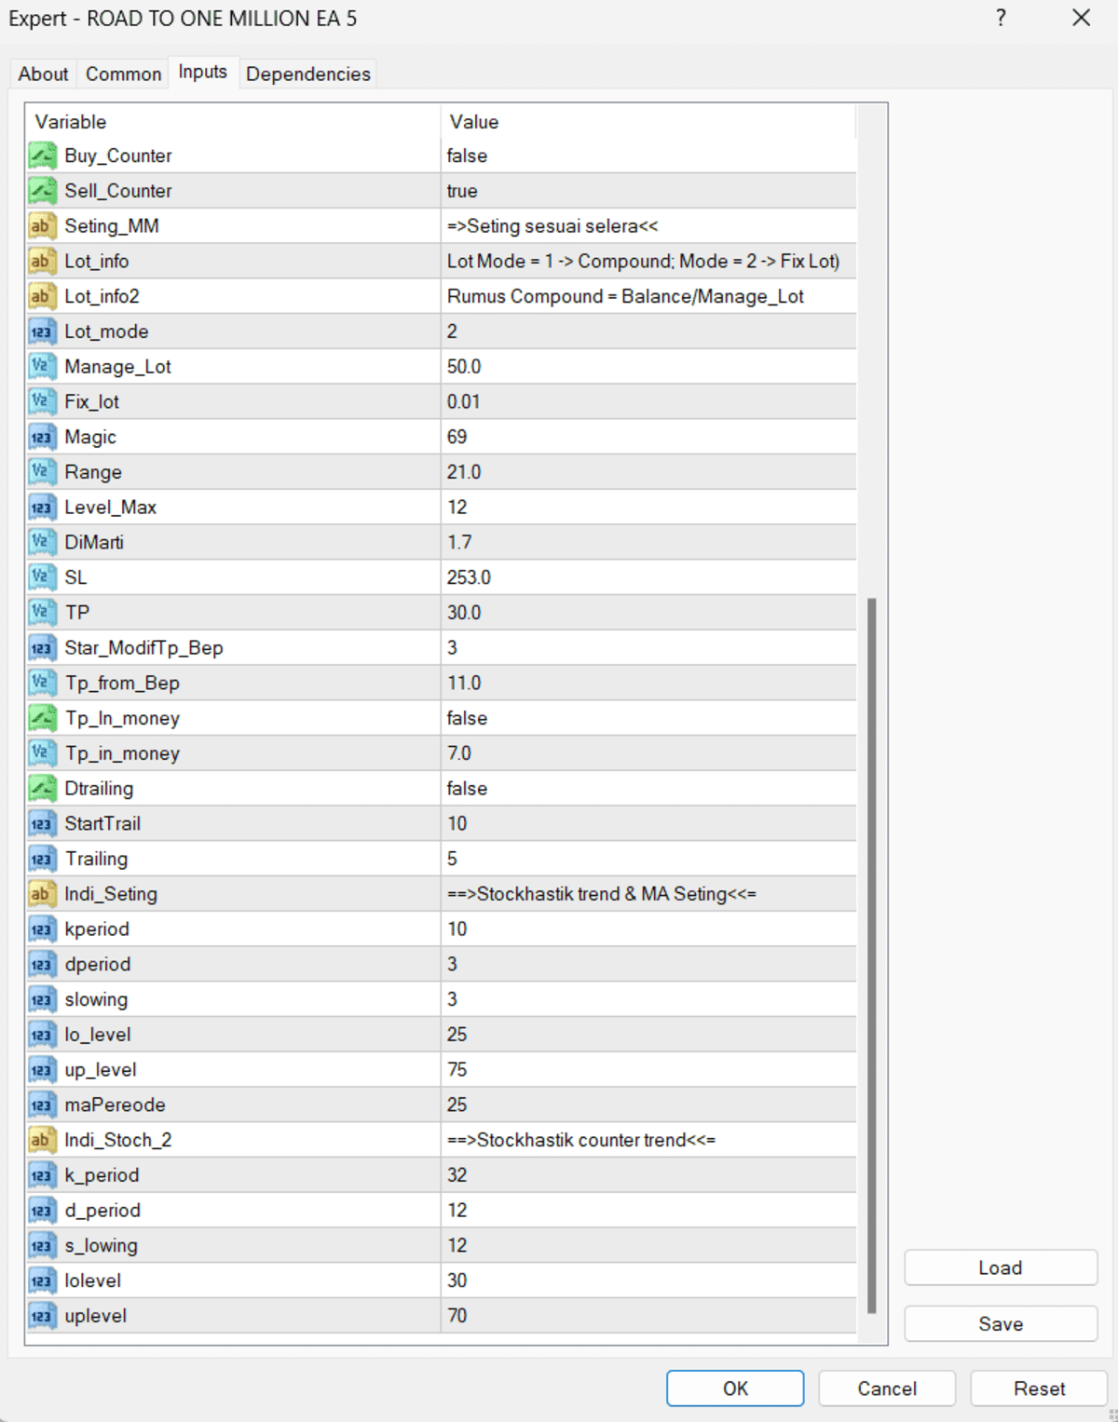Screen dimensions: 1118x1423
Task: Click the string icon next to Seting_MM
Action: pyautogui.click(x=42, y=226)
